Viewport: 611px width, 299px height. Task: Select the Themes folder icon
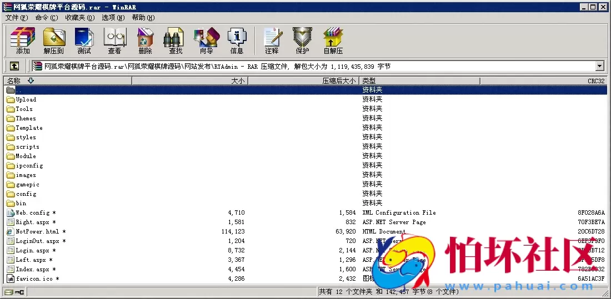(11, 118)
